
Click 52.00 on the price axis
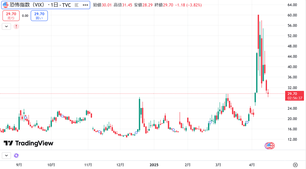(292, 36)
